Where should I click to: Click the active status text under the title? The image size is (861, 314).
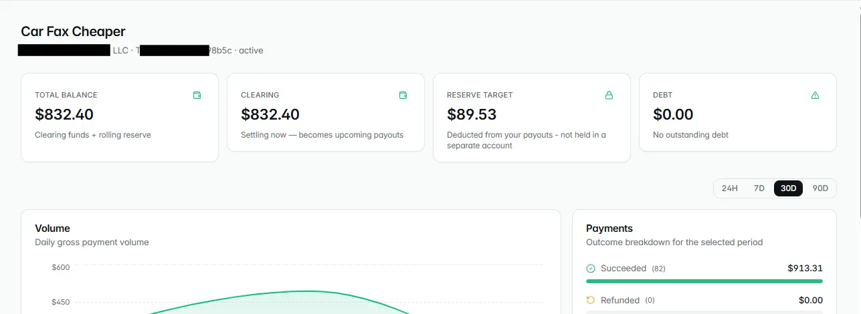click(x=251, y=50)
